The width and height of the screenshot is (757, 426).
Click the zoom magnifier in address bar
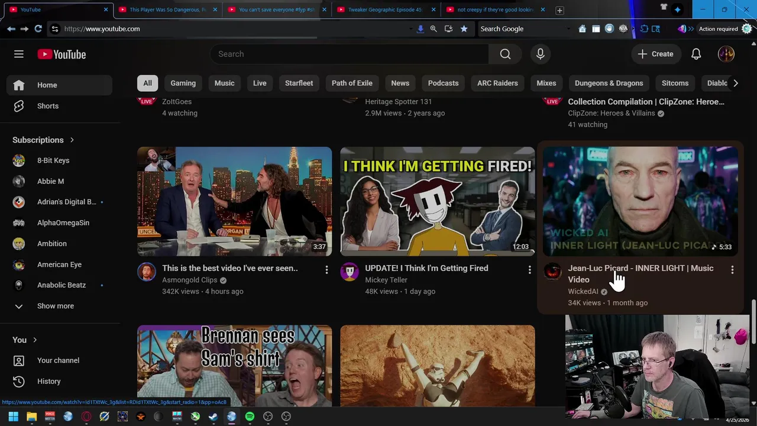point(434,28)
